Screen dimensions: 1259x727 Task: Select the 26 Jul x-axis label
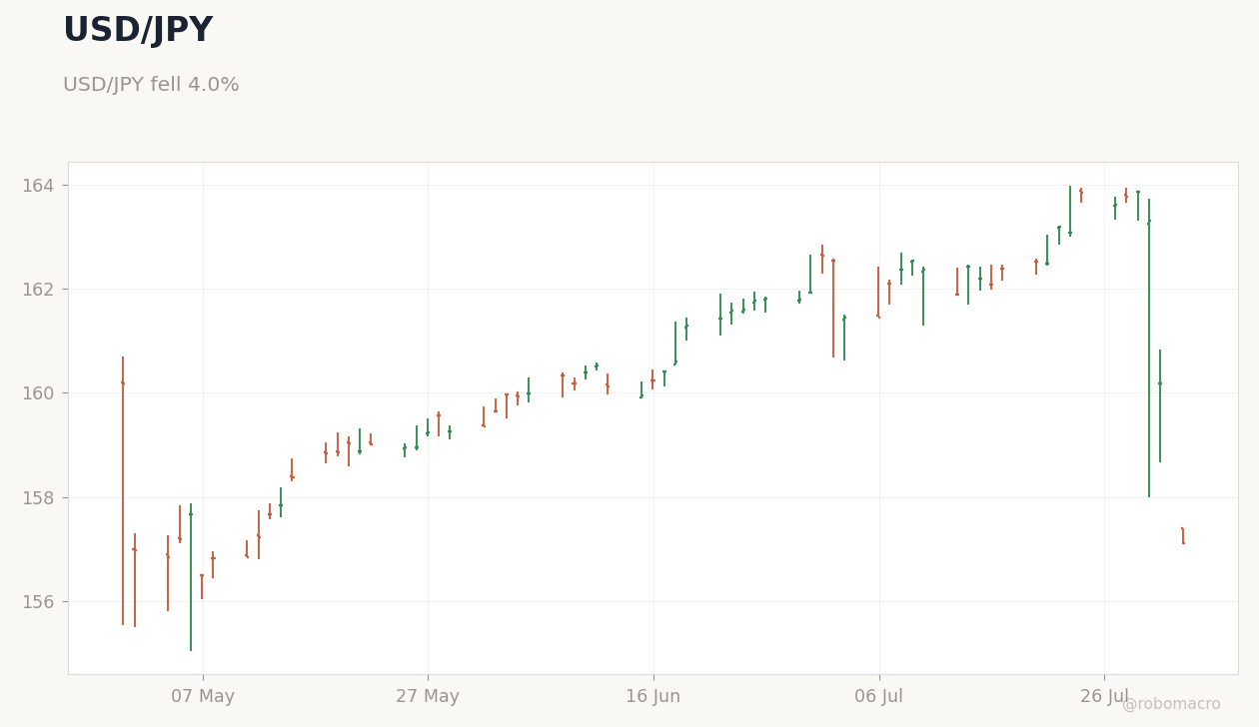[1104, 697]
